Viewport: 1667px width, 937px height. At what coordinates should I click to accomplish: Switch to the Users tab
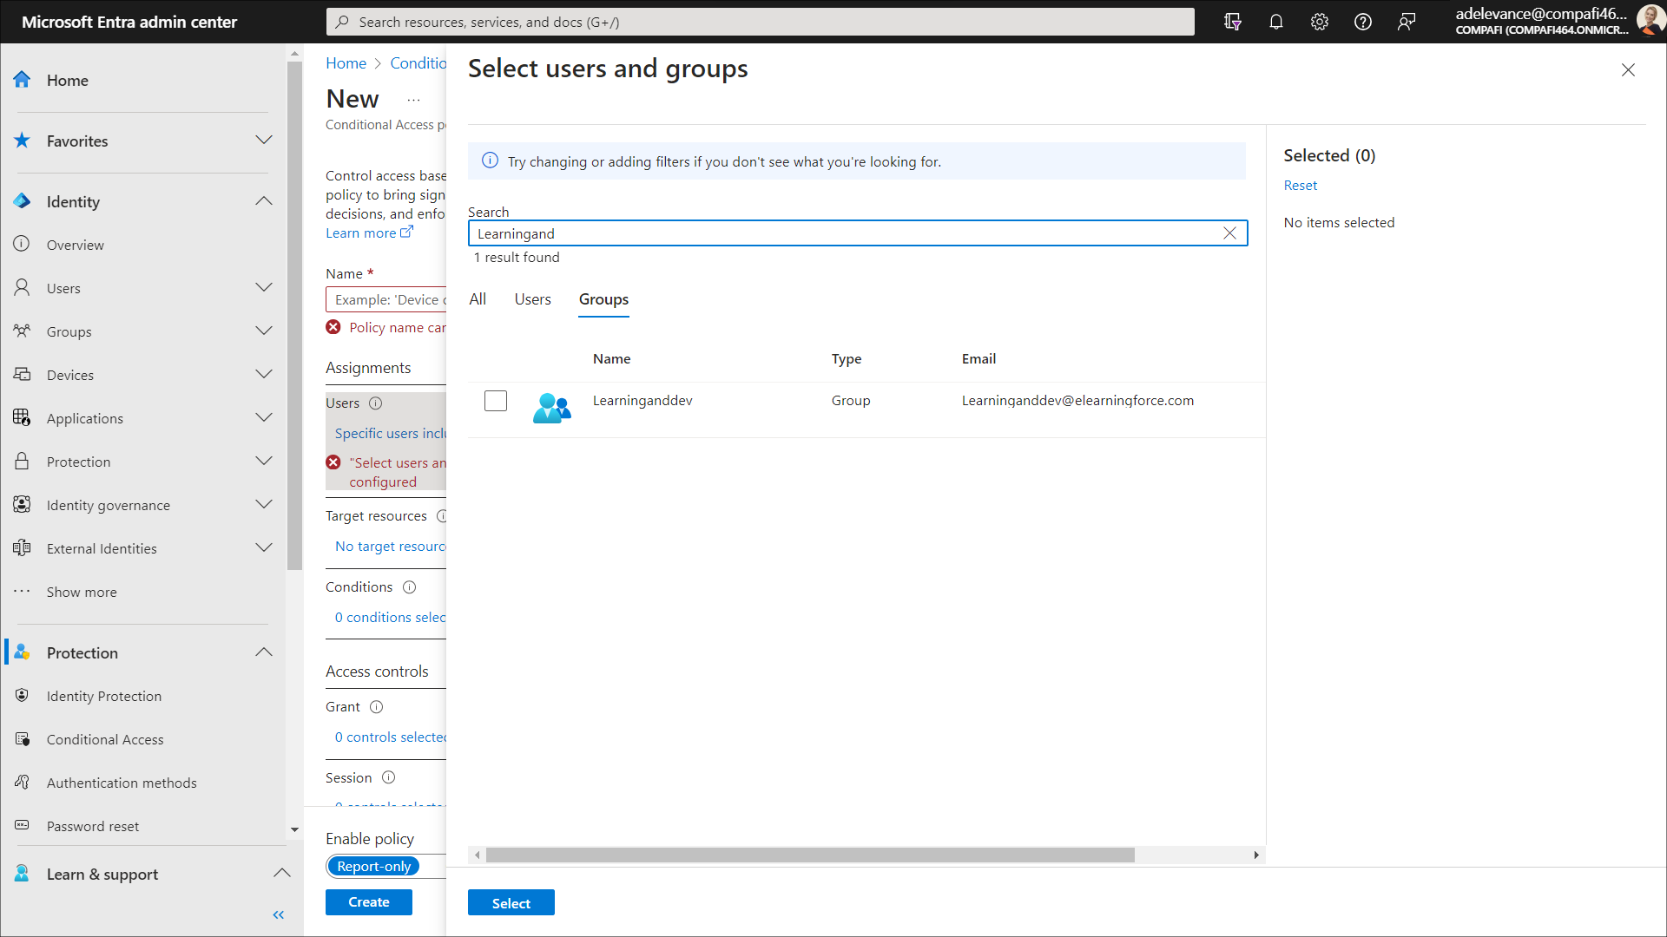tap(532, 299)
